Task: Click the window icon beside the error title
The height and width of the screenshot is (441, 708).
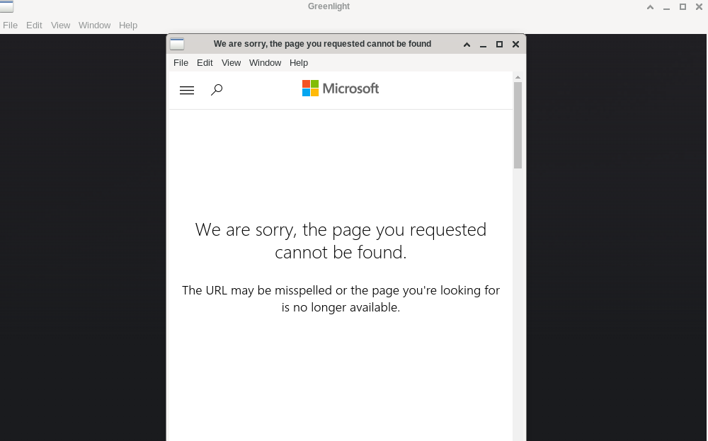Action: (176, 43)
